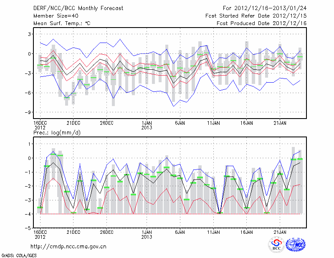Click 26DEC tick label under temperature chart
Image resolution: width=334 pixels, height=258 pixels.
pos(106,123)
